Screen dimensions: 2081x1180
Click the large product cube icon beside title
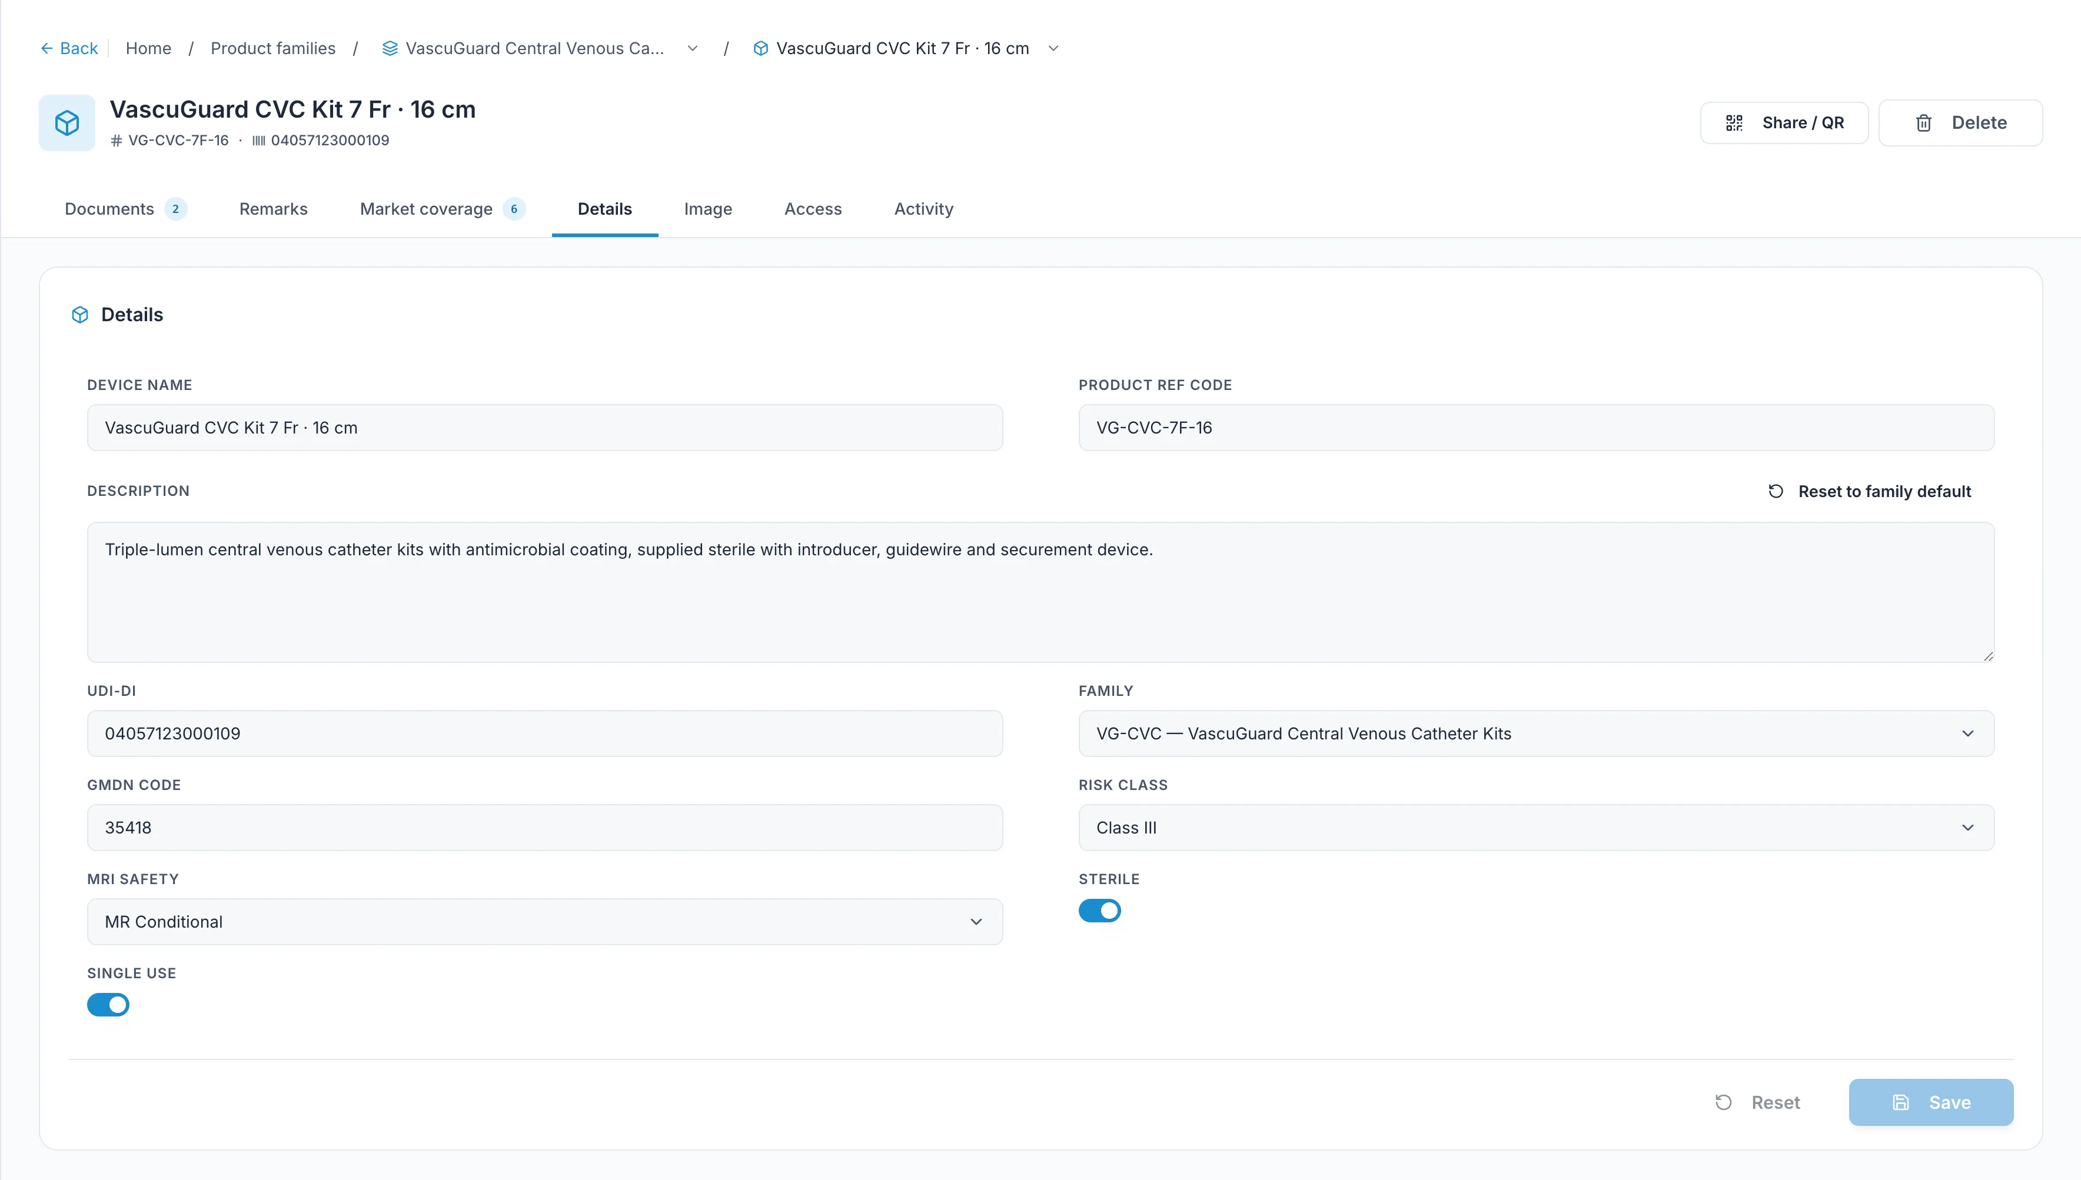click(67, 123)
